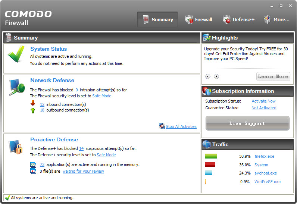Click the 35.0% traffic value

(x=245, y=165)
